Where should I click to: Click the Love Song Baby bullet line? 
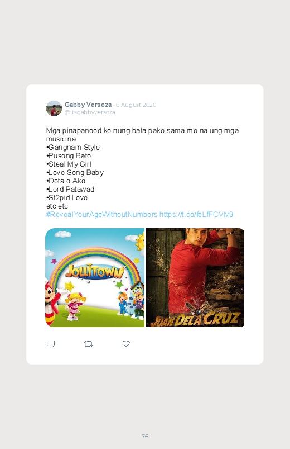click(x=75, y=173)
